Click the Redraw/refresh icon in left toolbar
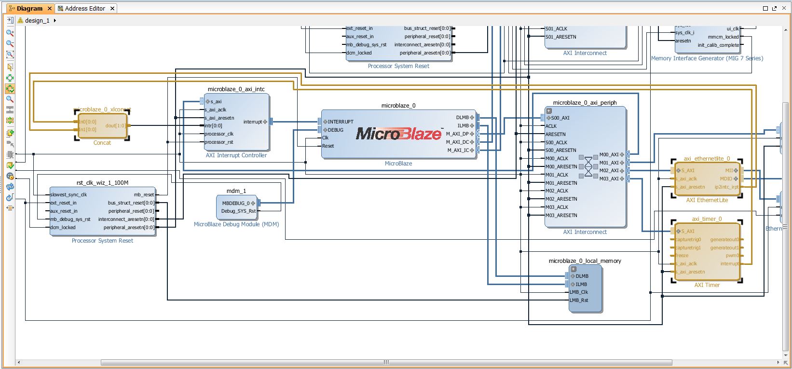 tap(10, 198)
